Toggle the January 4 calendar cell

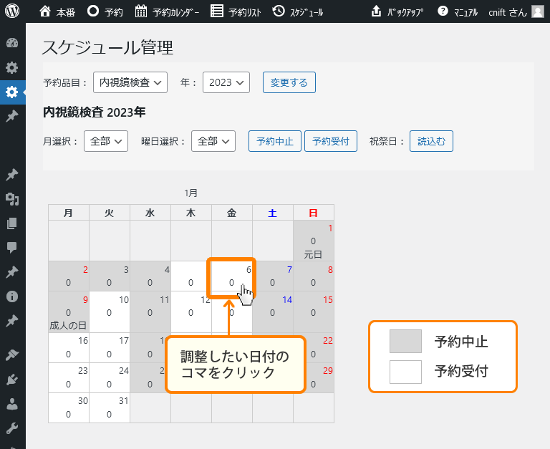pyautogui.click(x=150, y=276)
